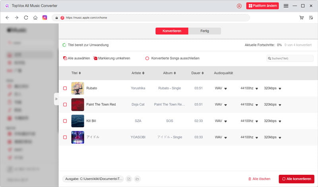
Task: Sort by Album arrows
Action: pos(175,73)
